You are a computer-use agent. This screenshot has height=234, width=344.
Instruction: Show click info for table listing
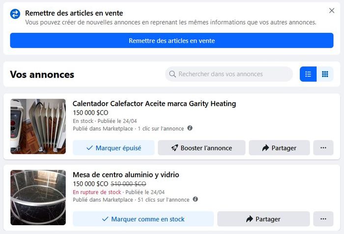(x=195, y=199)
